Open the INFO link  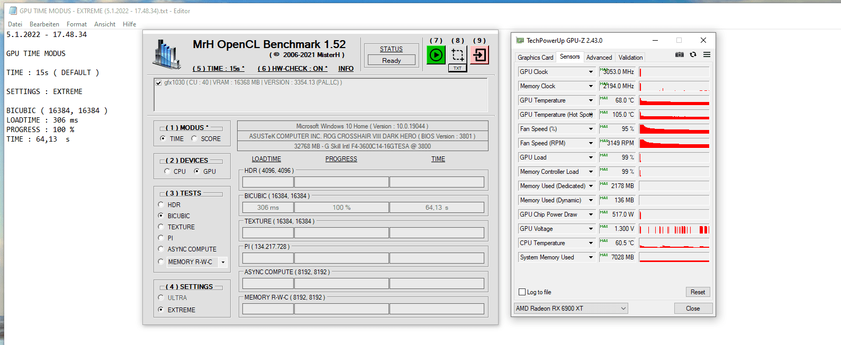click(x=346, y=69)
